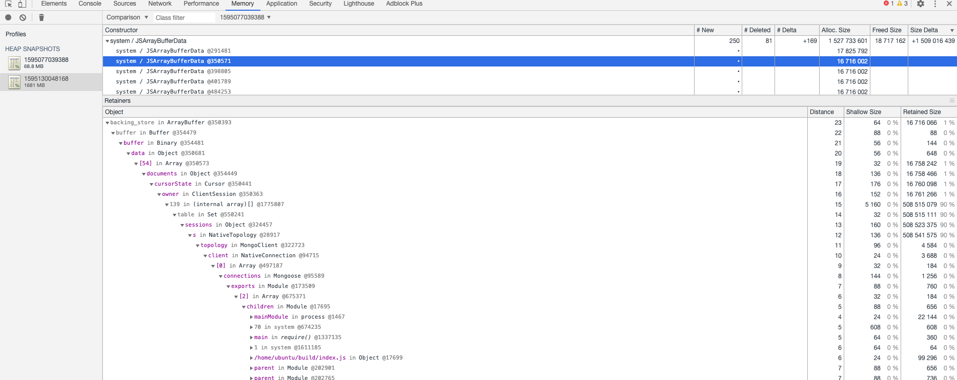Screen dimensions: 957x380
Task: Click the Retainers pane menu icon
Action: tap(952, 101)
